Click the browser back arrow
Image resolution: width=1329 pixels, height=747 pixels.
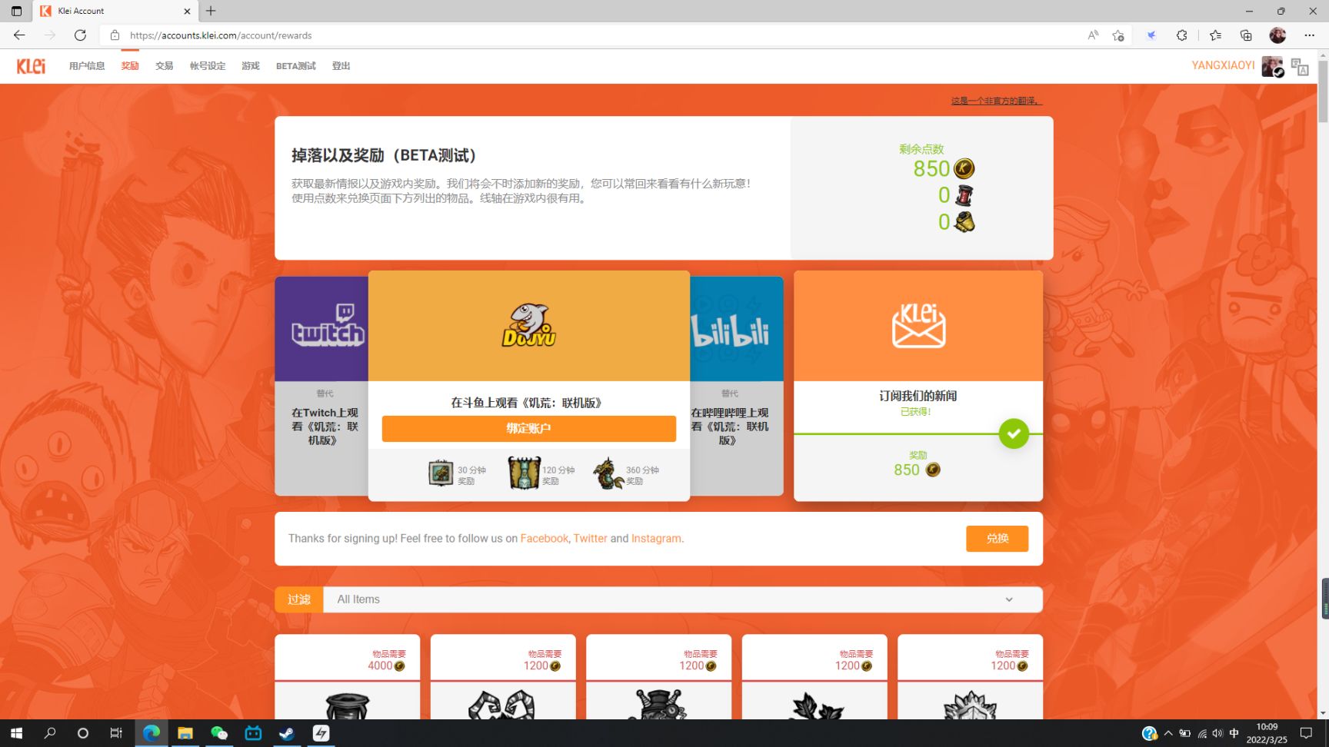(19, 35)
